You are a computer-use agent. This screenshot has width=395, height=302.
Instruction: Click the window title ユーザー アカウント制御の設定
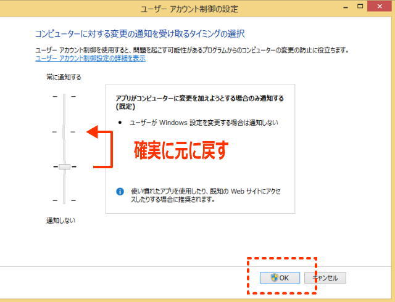(x=189, y=9)
